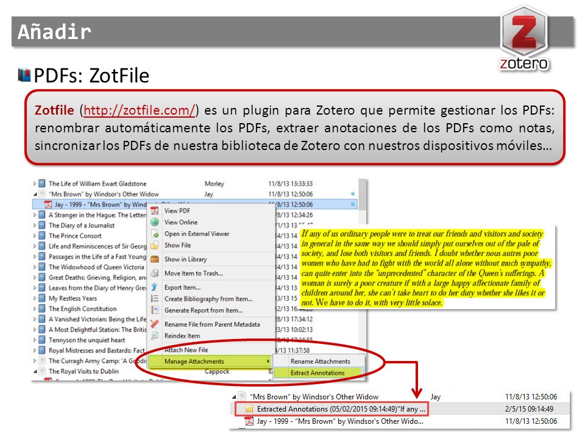Click the Create Bibliography list icon
585x439 pixels.
(154, 299)
